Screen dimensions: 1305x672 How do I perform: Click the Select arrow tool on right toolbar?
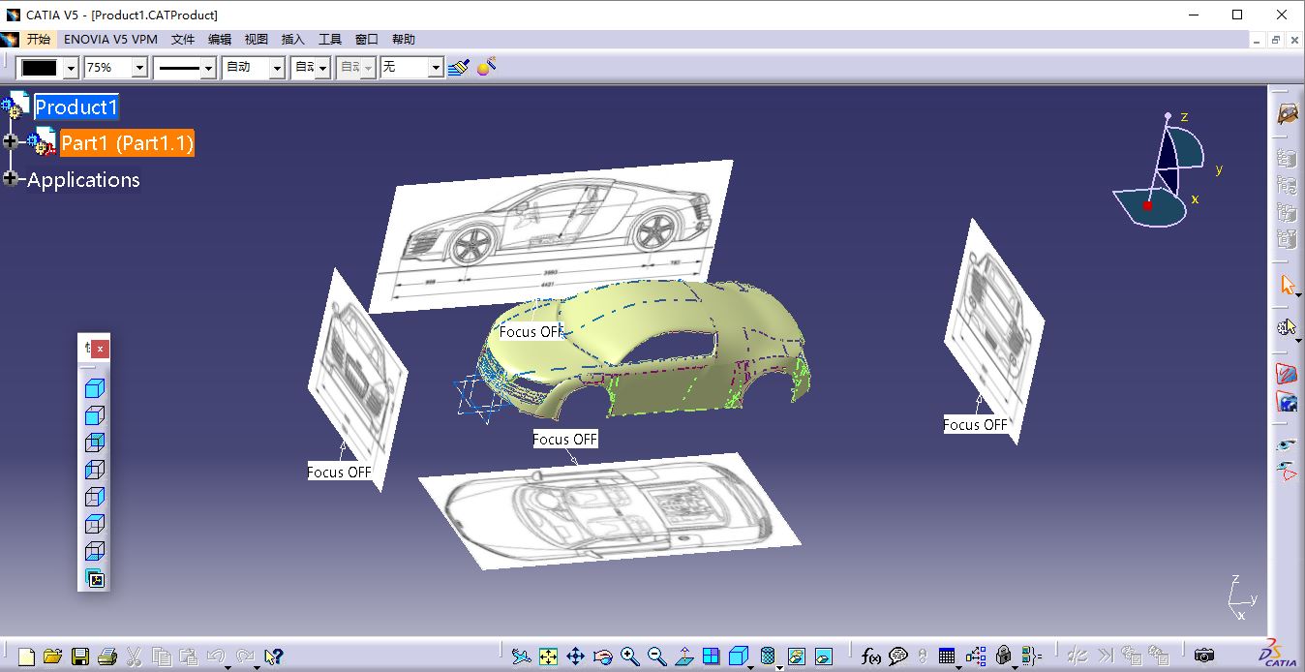tap(1287, 285)
